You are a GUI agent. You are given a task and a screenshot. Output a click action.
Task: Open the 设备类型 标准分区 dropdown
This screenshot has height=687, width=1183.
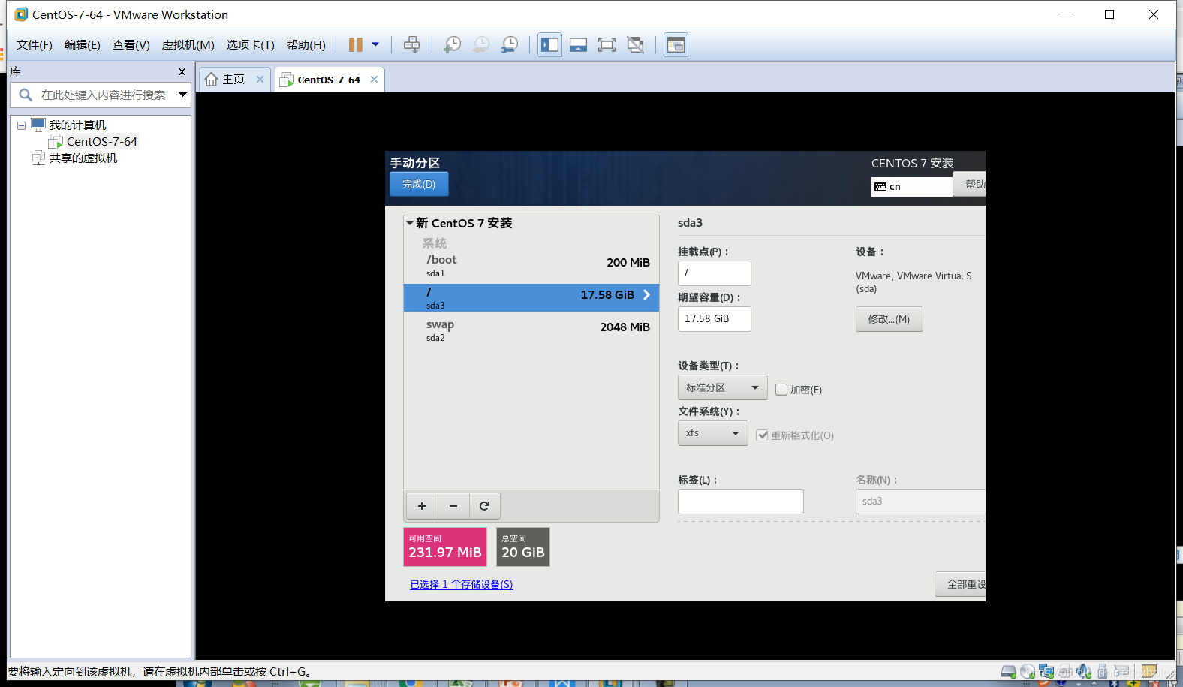[x=722, y=387]
